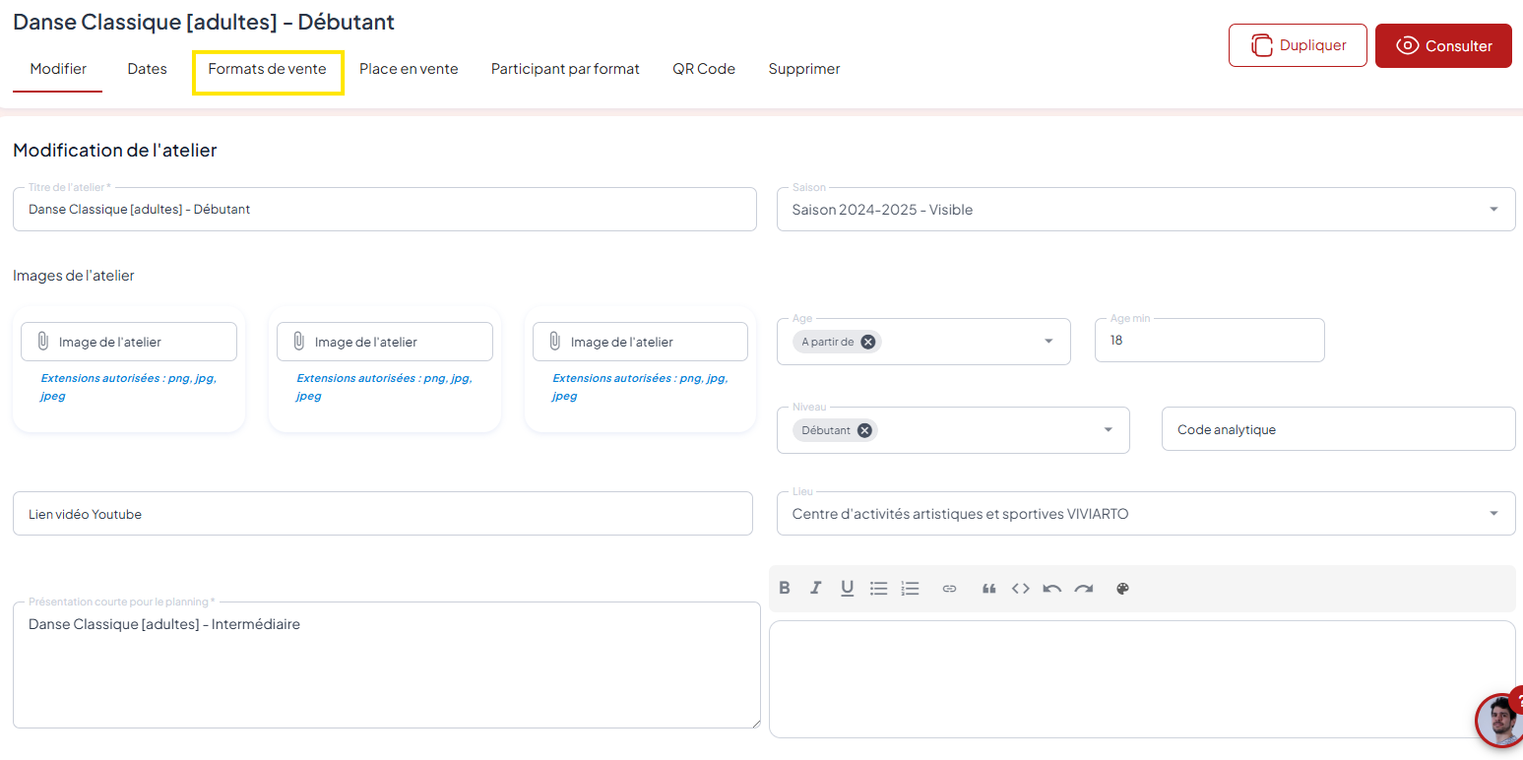Expand the Saison dropdown
Viewport: 1523px width, 760px height.
(1493, 210)
